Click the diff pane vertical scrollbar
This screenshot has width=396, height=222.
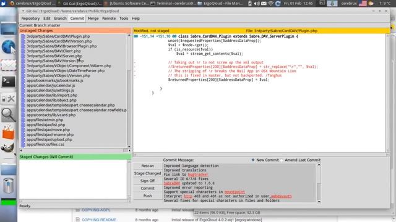tap(388, 93)
